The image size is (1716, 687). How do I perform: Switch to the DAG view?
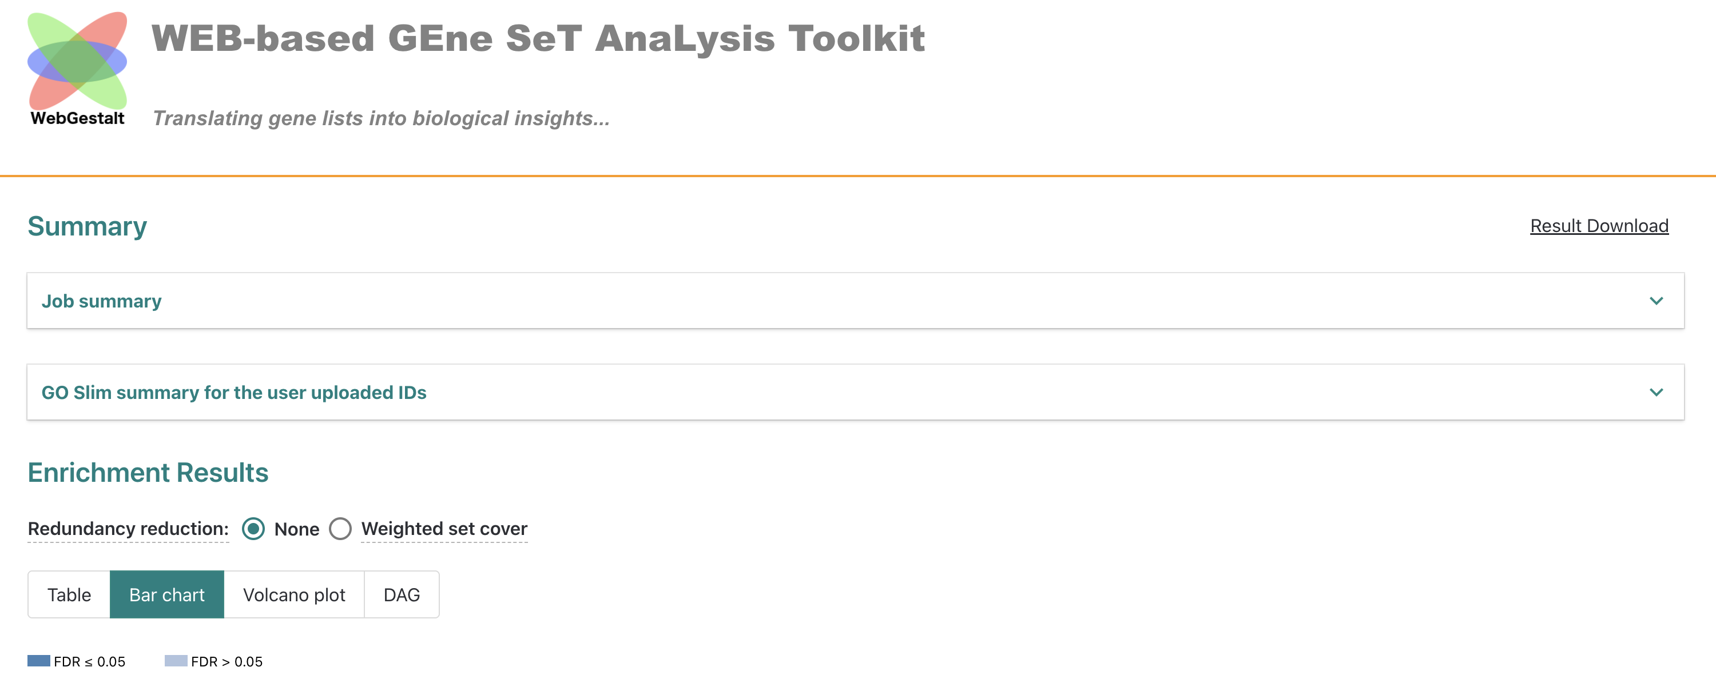point(401,594)
